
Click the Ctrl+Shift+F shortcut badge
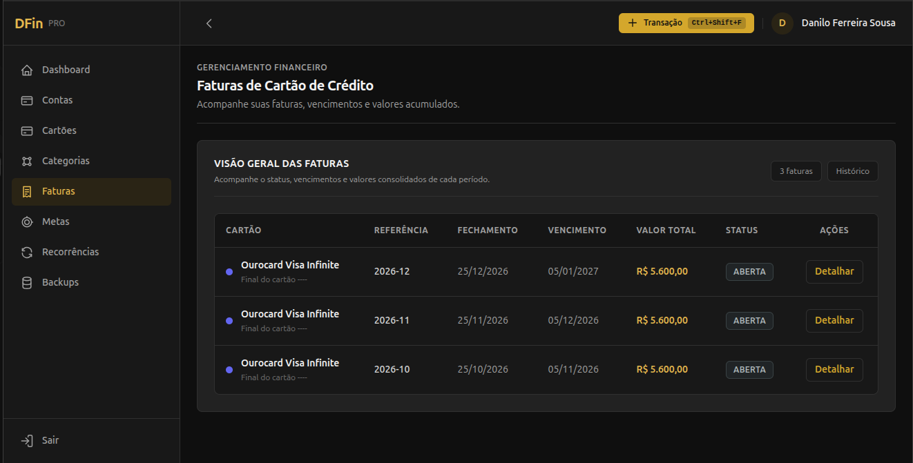[x=717, y=23]
